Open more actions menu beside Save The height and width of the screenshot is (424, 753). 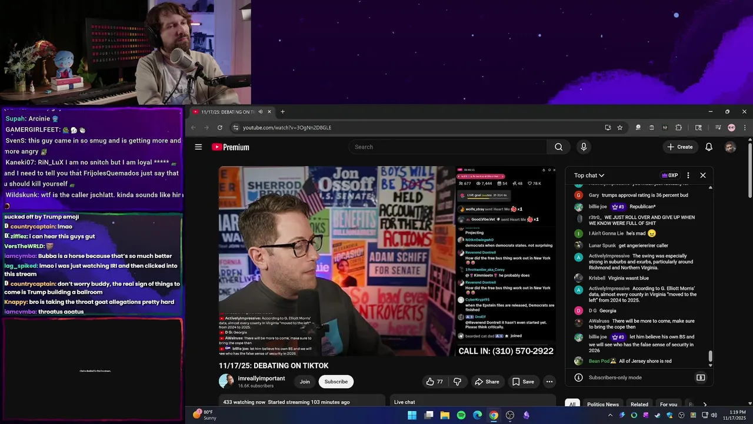point(549,382)
